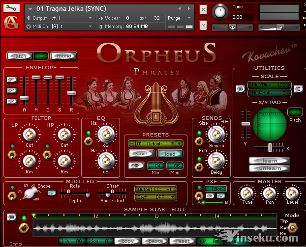Open instrument options with the wrench icon

pos(13,8)
